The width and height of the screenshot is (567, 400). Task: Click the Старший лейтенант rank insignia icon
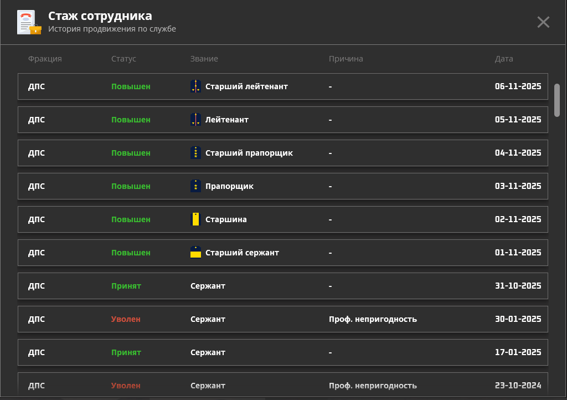tap(195, 86)
